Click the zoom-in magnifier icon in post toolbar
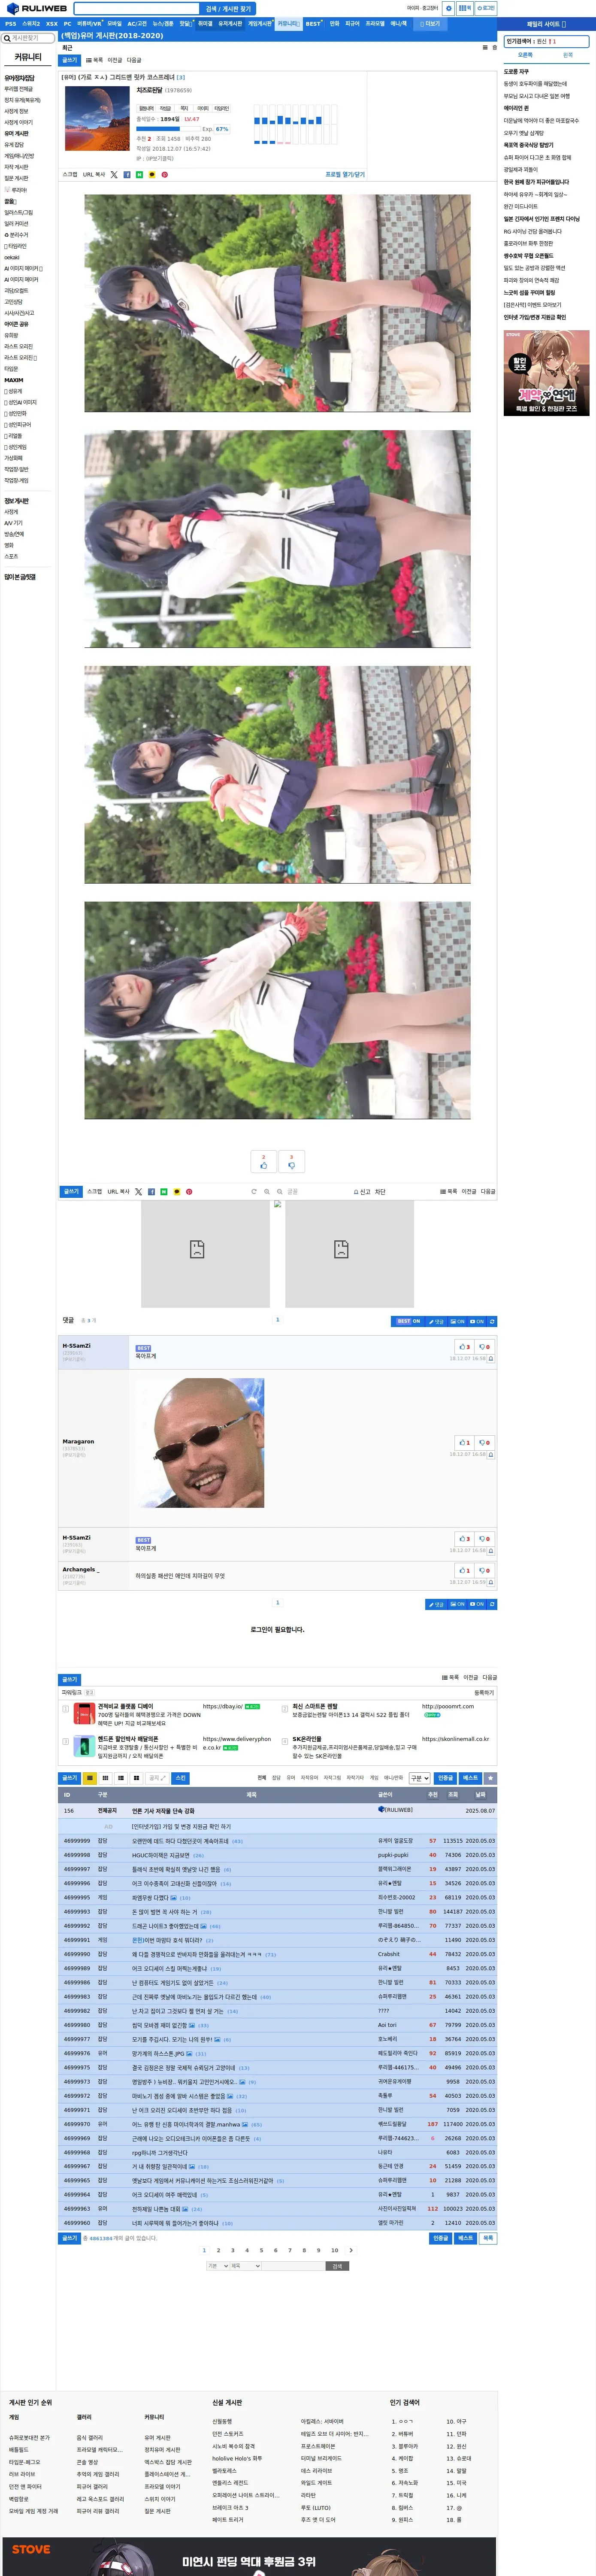This screenshot has width=596, height=2576. [x=267, y=1191]
